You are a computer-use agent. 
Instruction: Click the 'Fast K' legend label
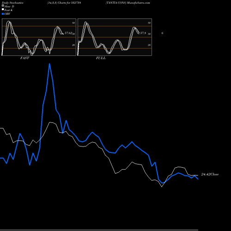[x=9, y=10]
